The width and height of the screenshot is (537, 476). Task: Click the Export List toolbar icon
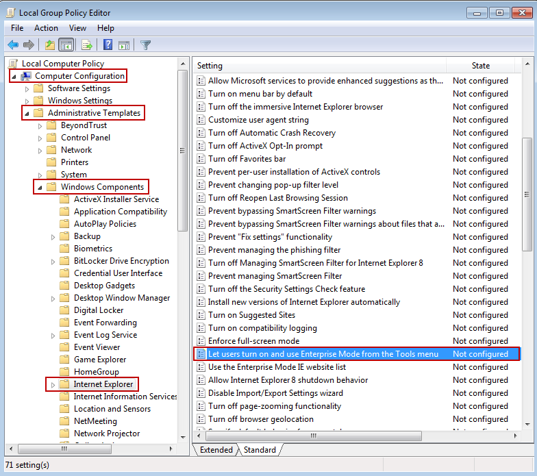[x=87, y=45]
